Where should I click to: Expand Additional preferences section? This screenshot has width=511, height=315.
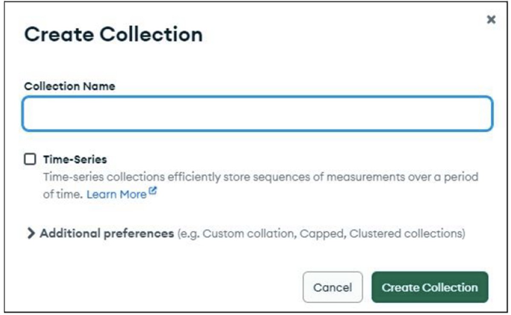coord(106,233)
